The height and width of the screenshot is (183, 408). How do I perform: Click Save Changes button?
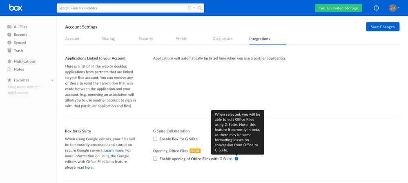click(x=383, y=27)
